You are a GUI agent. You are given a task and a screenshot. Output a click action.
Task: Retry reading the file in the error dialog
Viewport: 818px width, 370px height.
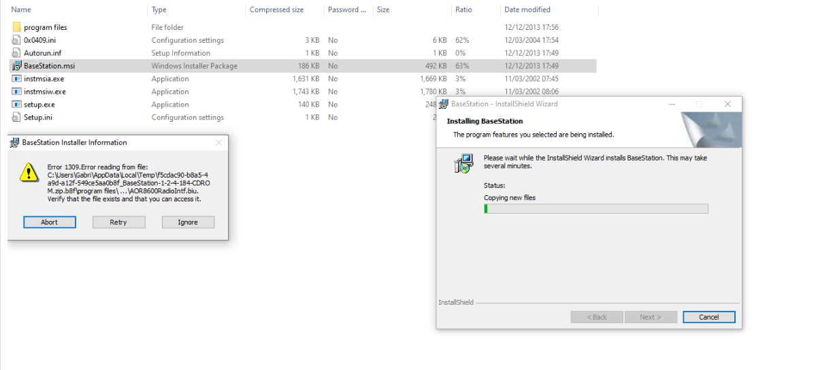click(x=118, y=222)
